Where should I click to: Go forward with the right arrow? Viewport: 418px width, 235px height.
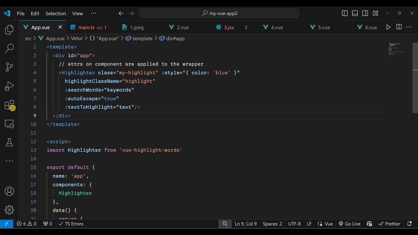[x=131, y=13]
